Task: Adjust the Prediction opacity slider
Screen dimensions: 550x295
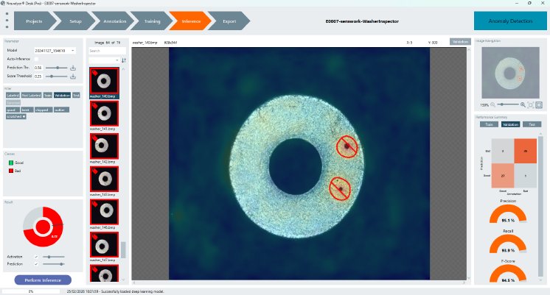Action: click(x=53, y=264)
